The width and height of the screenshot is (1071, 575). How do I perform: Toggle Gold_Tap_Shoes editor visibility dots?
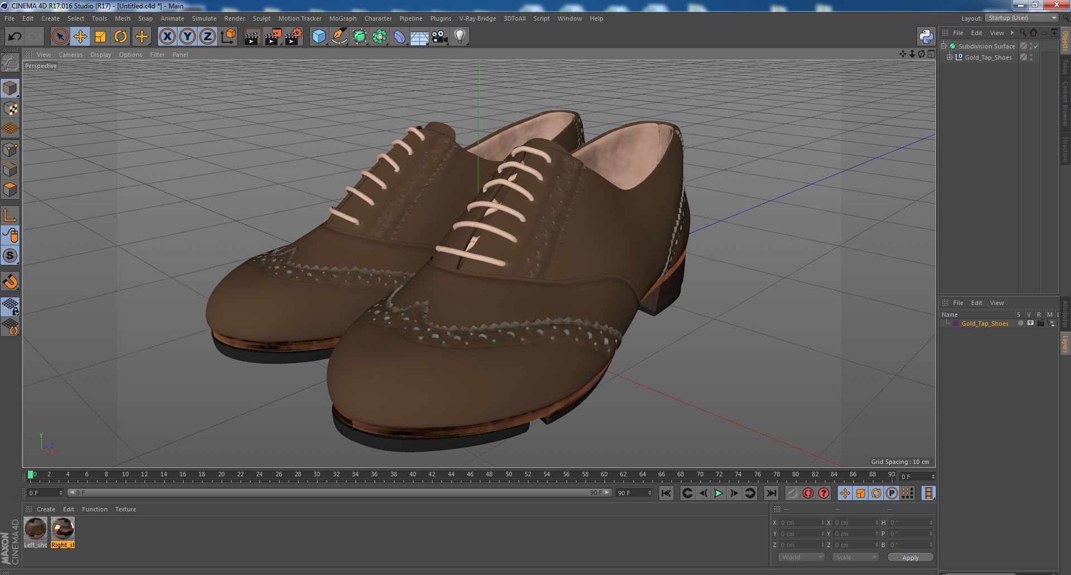point(1031,57)
